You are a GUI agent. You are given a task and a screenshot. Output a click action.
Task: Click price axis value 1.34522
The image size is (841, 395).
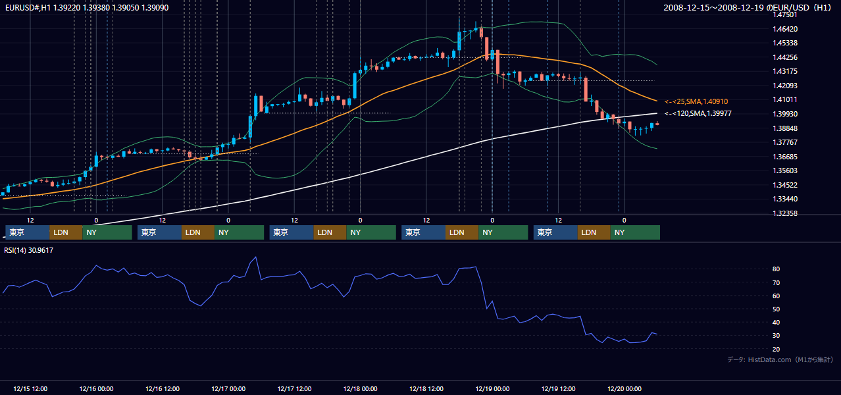pyautogui.click(x=784, y=185)
